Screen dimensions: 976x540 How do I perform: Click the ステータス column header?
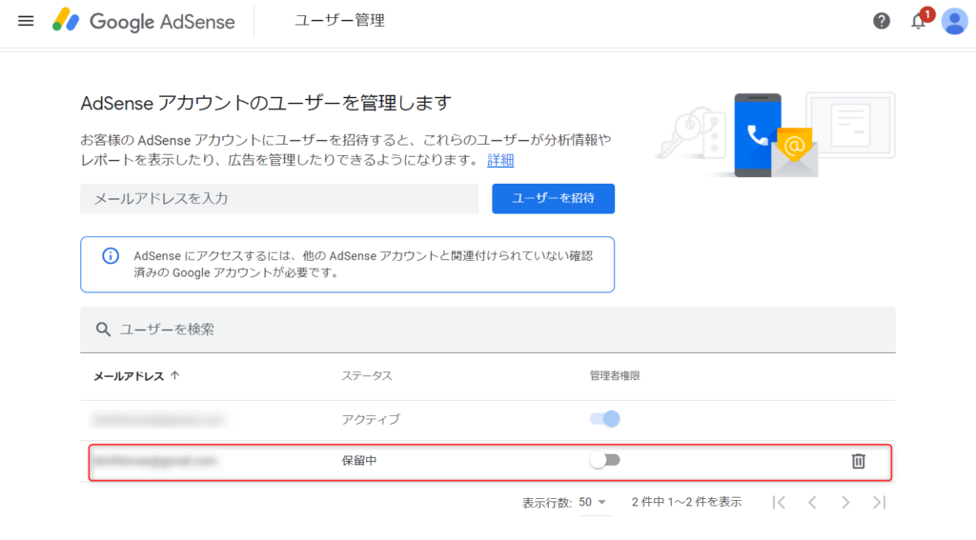(367, 376)
